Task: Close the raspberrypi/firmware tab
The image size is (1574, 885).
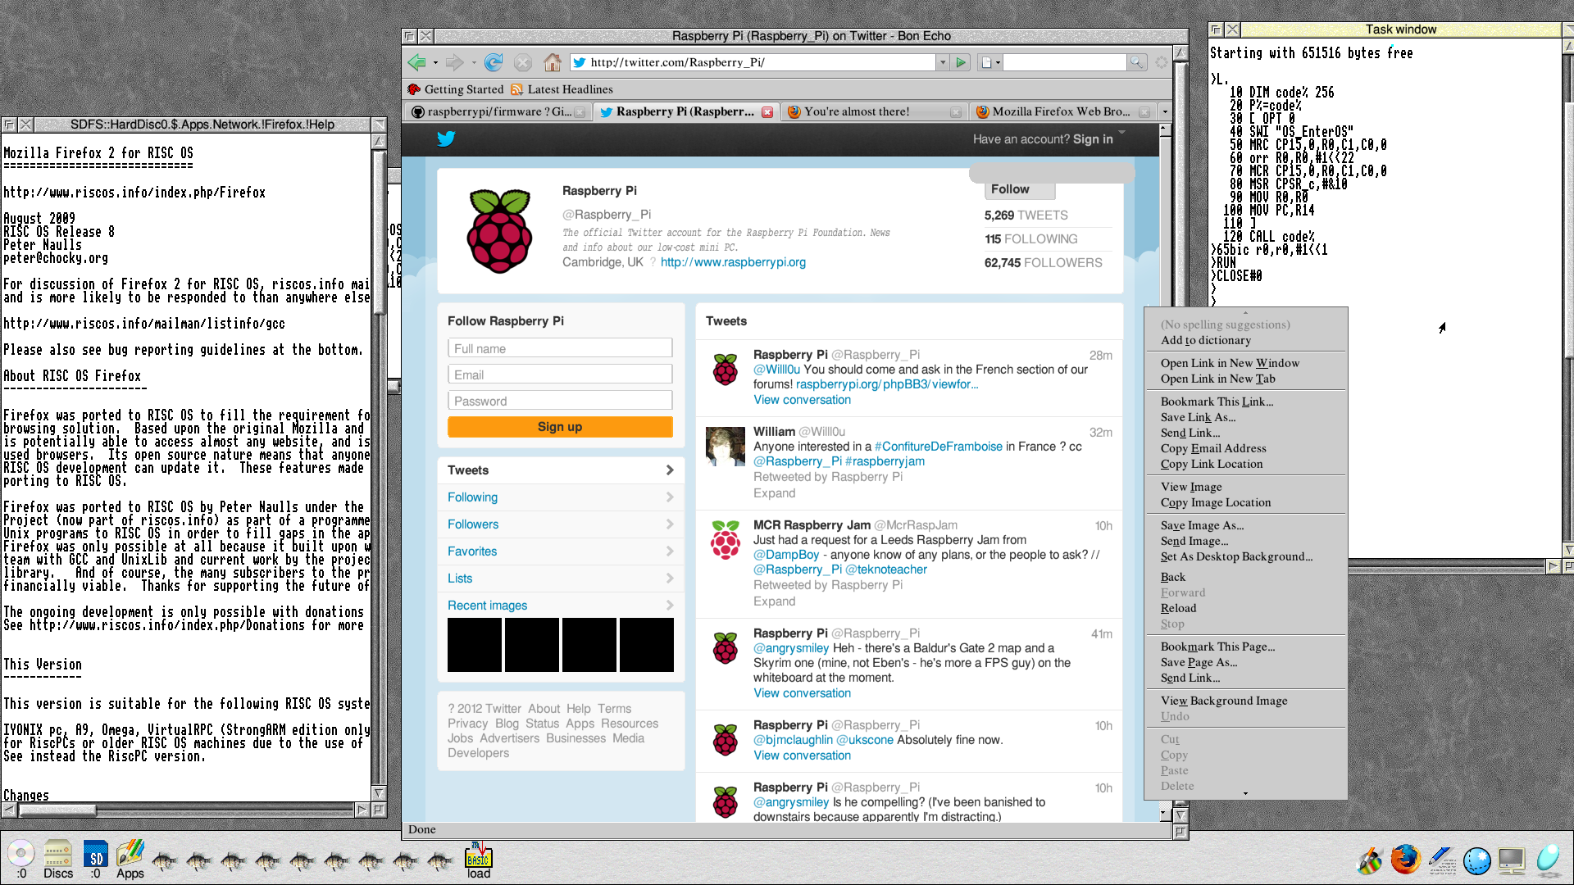Action: pos(580,112)
